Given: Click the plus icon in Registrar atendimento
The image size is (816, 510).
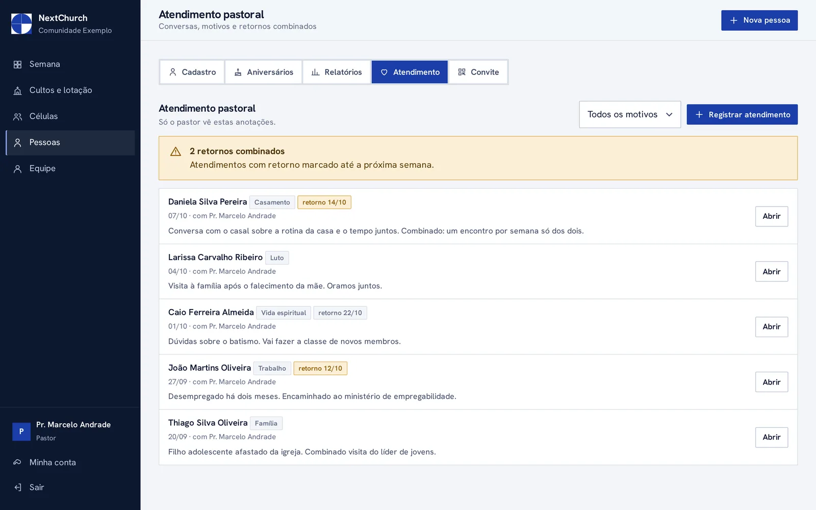Looking at the screenshot, I should (x=699, y=115).
